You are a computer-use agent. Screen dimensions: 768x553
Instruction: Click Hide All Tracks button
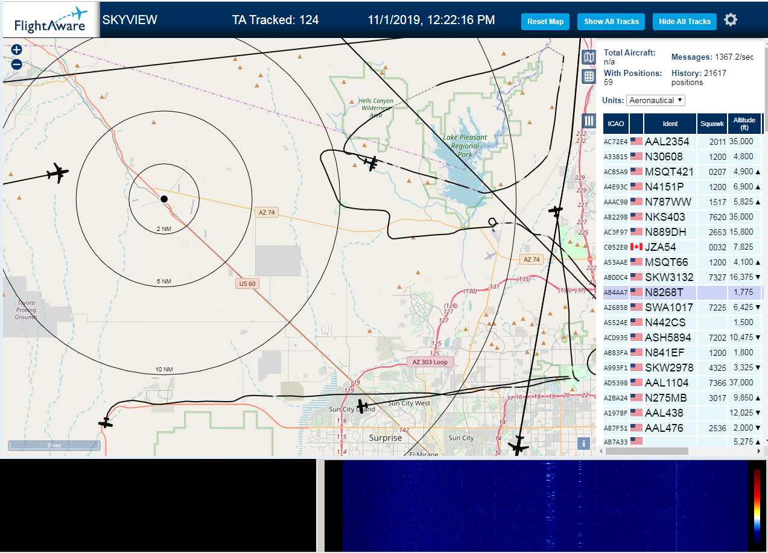tap(685, 22)
